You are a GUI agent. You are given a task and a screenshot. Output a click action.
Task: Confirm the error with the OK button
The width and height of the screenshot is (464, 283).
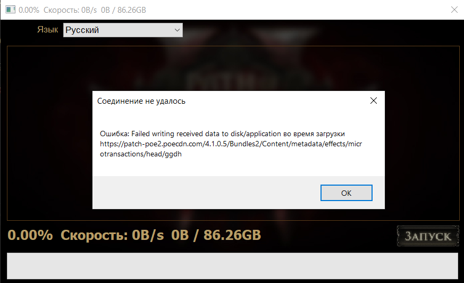tap(346, 193)
